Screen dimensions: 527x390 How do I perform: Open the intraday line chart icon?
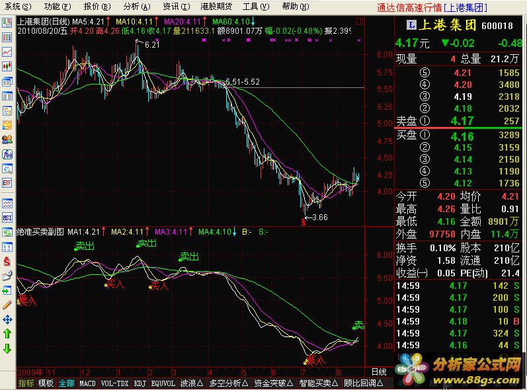[7, 52]
